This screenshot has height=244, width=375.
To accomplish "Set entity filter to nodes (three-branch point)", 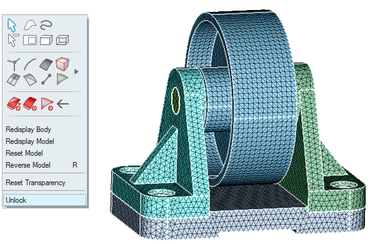I will [x=14, y=64].
